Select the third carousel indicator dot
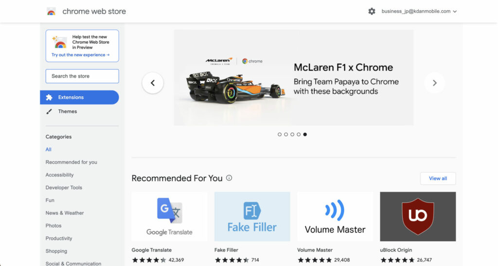The image size is (498, 266). coord(292,134)
